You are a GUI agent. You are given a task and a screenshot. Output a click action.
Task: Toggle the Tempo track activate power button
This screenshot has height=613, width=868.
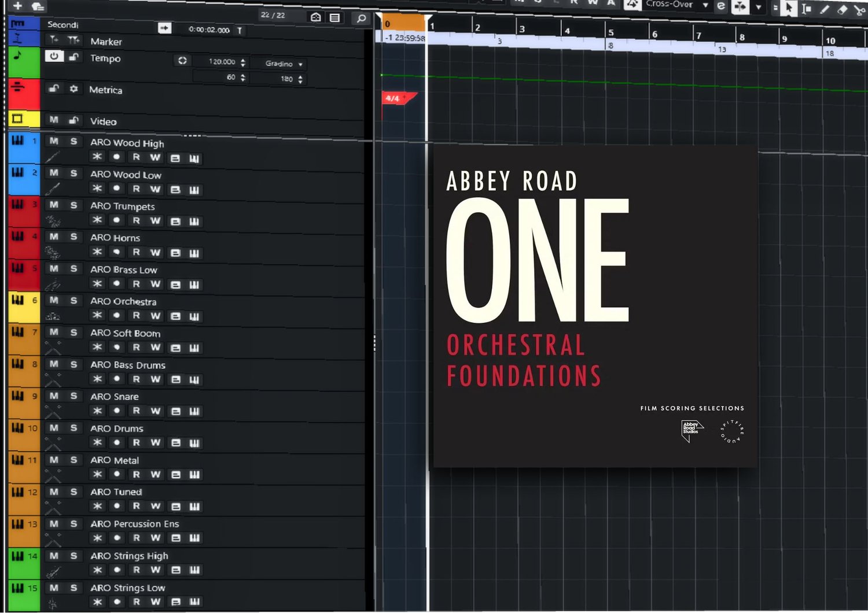(x=54, y=56)
